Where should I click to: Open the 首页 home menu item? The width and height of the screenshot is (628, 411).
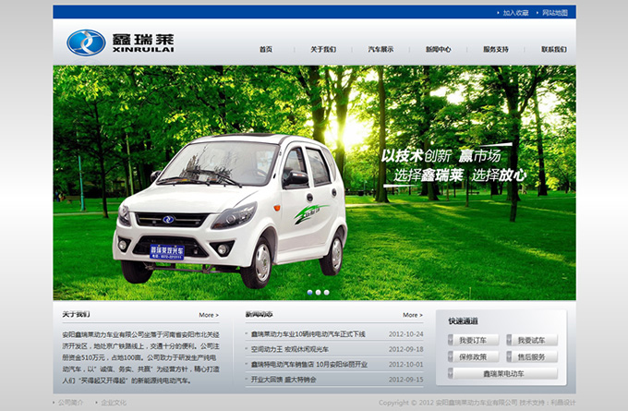point(266,49)
